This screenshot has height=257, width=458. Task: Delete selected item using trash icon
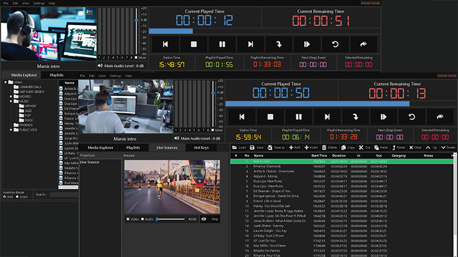pos(324,147)
